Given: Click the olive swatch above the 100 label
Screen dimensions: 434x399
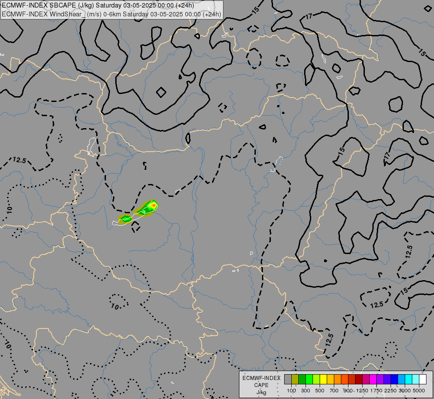Looking at the screenshot, I should (x=295, y=379).
